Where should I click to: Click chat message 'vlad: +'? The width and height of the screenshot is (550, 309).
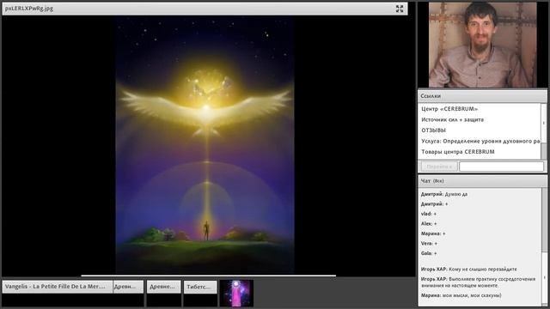coord(429,214)
